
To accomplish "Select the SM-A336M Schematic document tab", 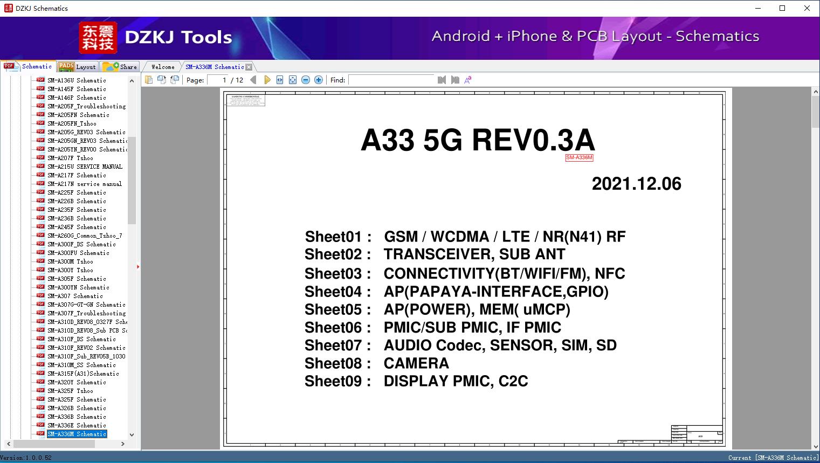I will click(x=215, y=67).
